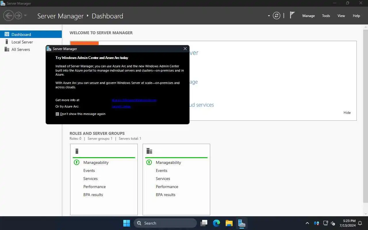Open Performance in the second server tile

click(x=167, y=187)
